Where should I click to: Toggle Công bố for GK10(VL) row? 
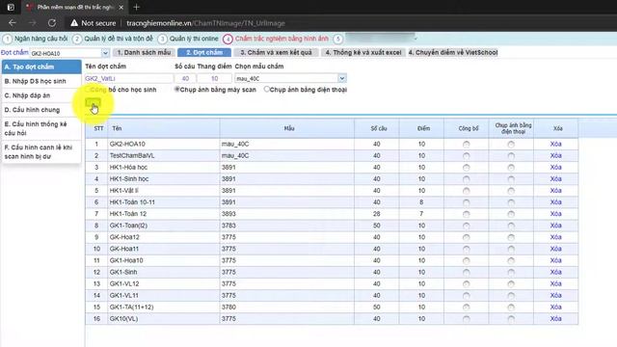[x=467, y=319]
